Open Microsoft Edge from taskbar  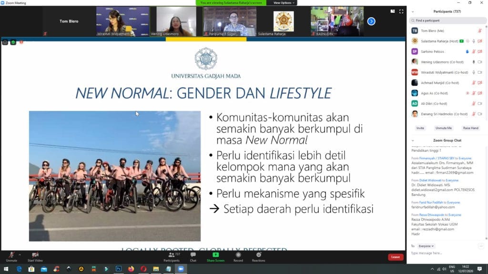tap(19, 269)
